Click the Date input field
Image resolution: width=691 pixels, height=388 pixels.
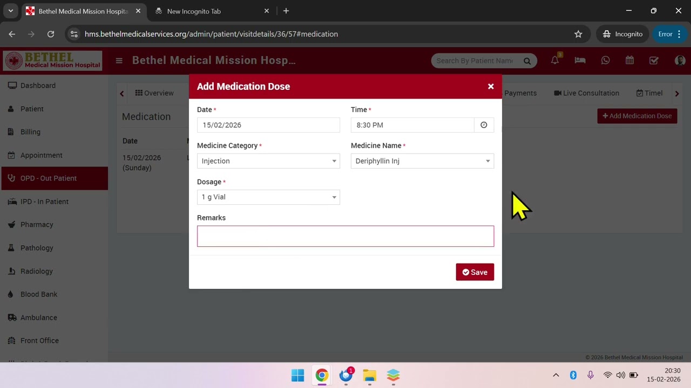point(268,125)
